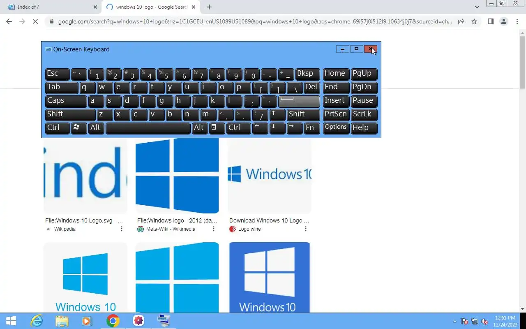Open File Explorer from the taskbar

62,321
